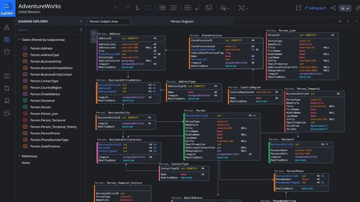Select the pointer cursor tool
Image resolution: width=360 pixels, height=202 pixels.
[x=138, y=8]
